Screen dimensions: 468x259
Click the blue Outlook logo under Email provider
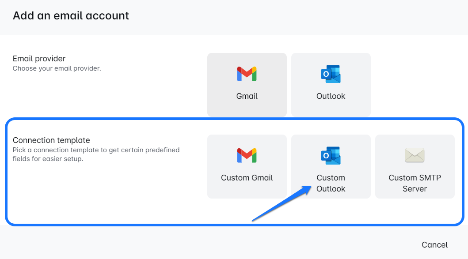(x=331, y=73)
